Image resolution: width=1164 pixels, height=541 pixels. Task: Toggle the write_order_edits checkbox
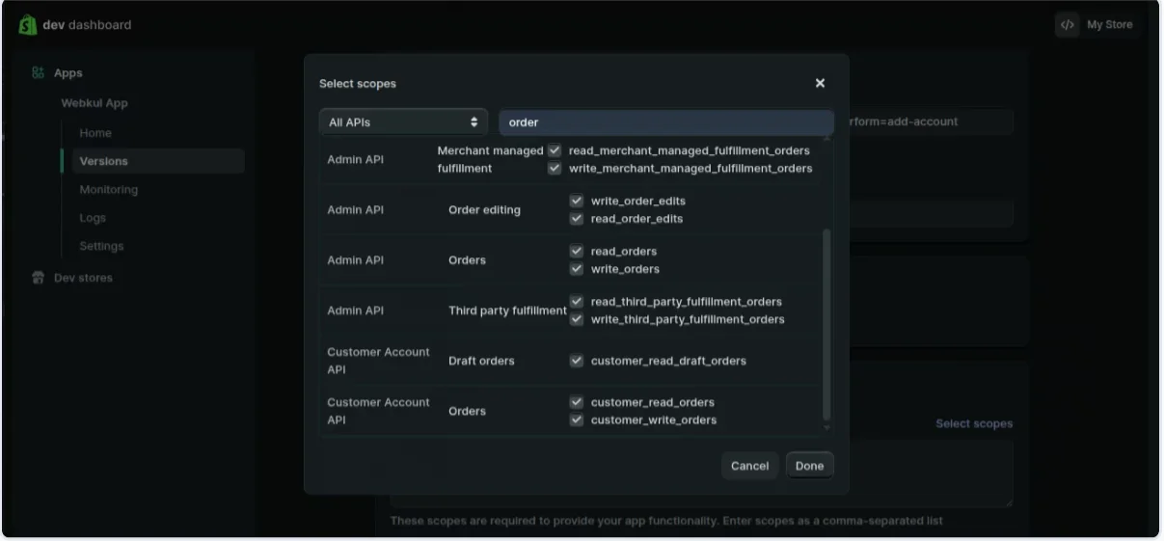coord(577,202)
